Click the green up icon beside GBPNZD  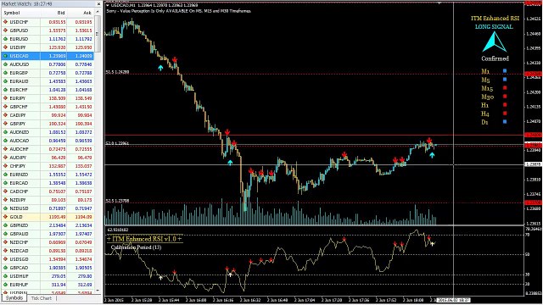(5, 225)
